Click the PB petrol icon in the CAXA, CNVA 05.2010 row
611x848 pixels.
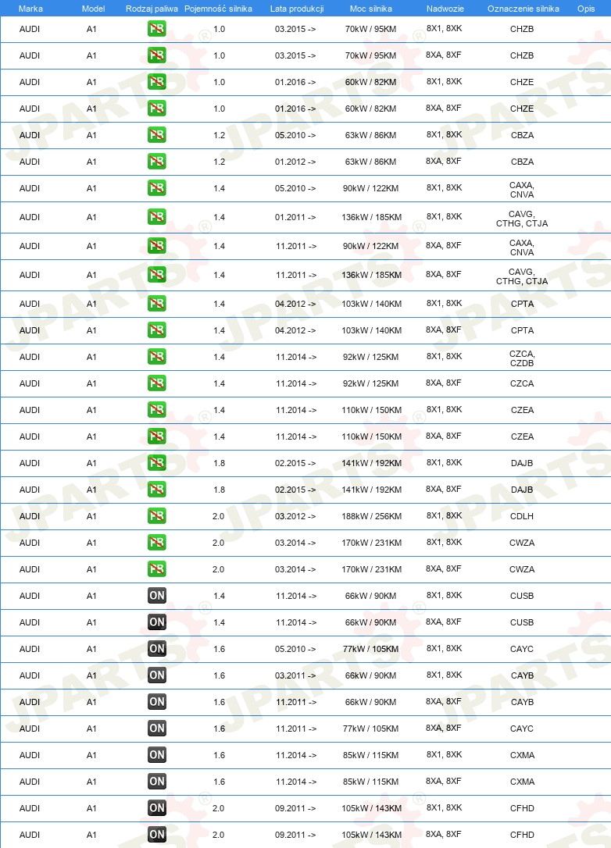point(157,187)
